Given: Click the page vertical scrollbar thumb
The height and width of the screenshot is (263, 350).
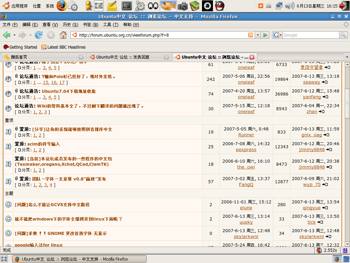Looking at the screenshot, I should (x=347, y=103).
